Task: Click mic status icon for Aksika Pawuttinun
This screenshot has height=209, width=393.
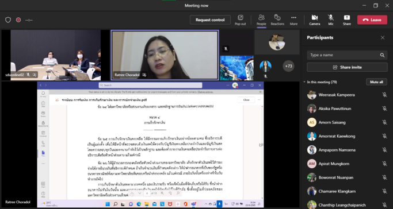Action: 384,109
